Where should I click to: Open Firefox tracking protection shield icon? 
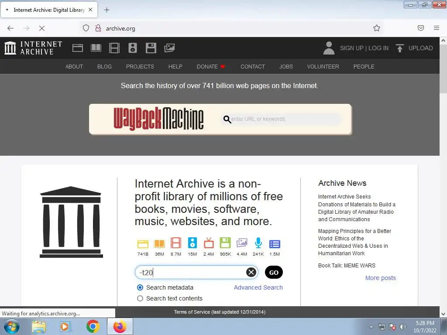click(86, 28)
